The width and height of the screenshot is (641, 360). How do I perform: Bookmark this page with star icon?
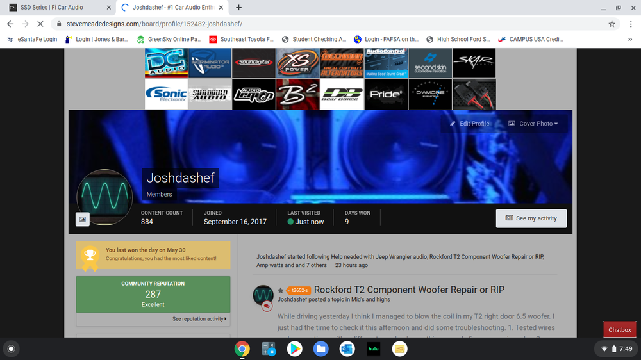click(612, 24)
